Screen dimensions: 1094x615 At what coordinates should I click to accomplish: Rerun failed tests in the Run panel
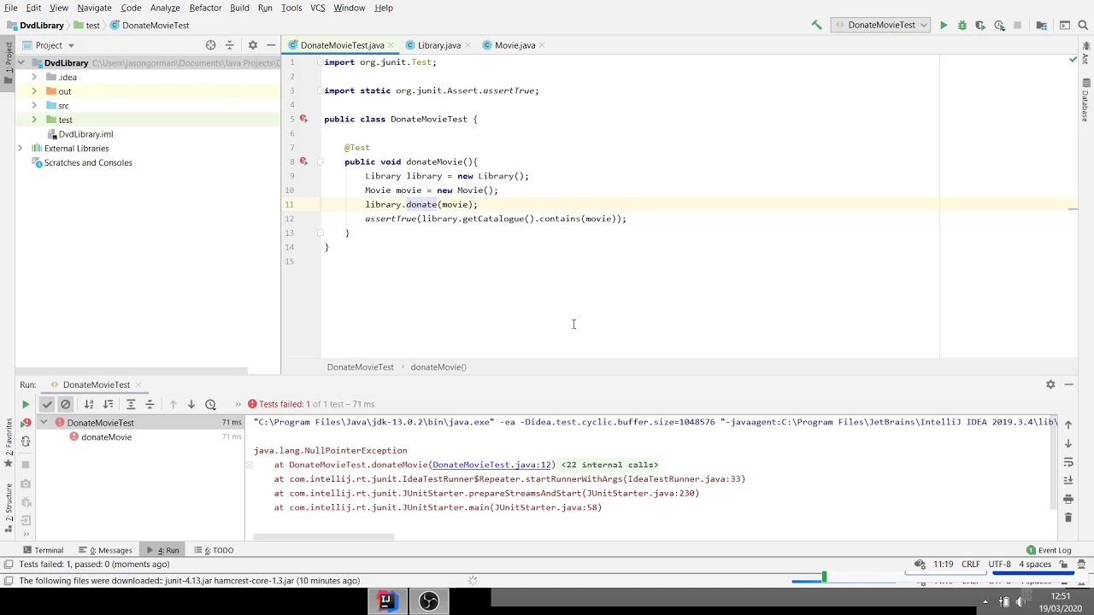(26, 423)
